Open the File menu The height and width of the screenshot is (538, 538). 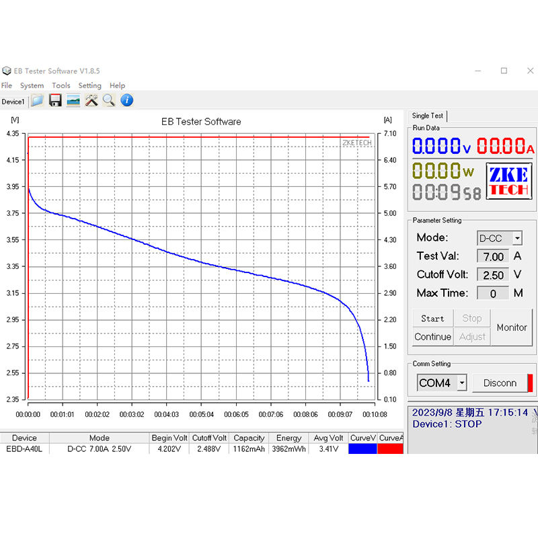[7, 85]
